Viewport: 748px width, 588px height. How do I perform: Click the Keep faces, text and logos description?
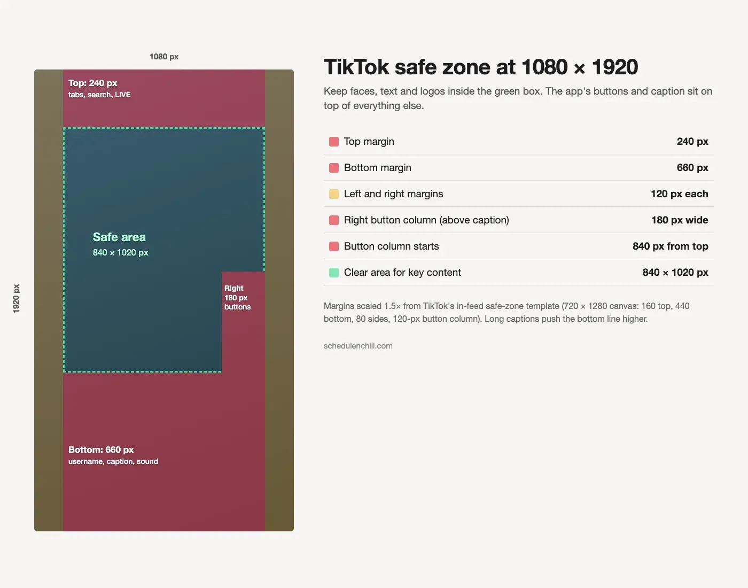(518, 98)
